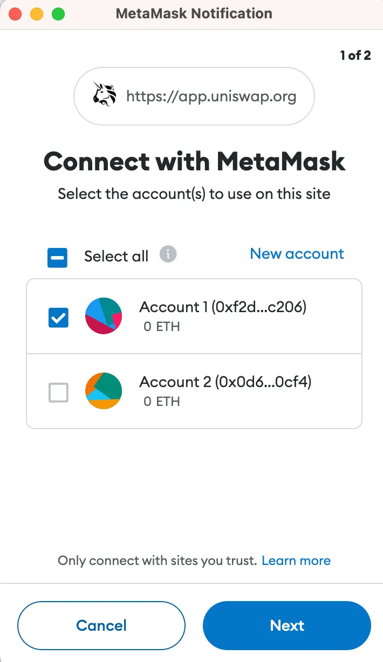Maximize the window with the green button
383x662 pixels.
[x=58, y=13]
